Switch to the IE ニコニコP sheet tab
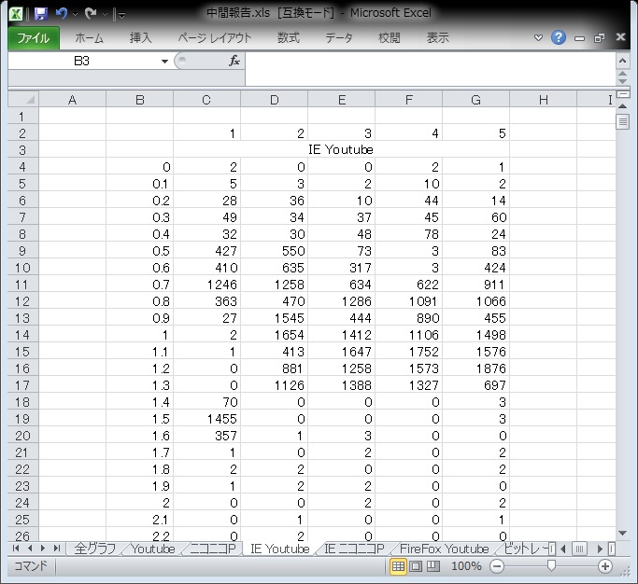638x584 pixels. pyautogui.click(x=354, y=549)
